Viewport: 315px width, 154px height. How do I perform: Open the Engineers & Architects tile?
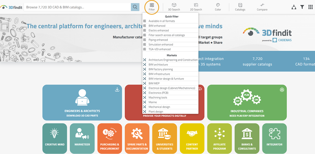tap(82, 102)
